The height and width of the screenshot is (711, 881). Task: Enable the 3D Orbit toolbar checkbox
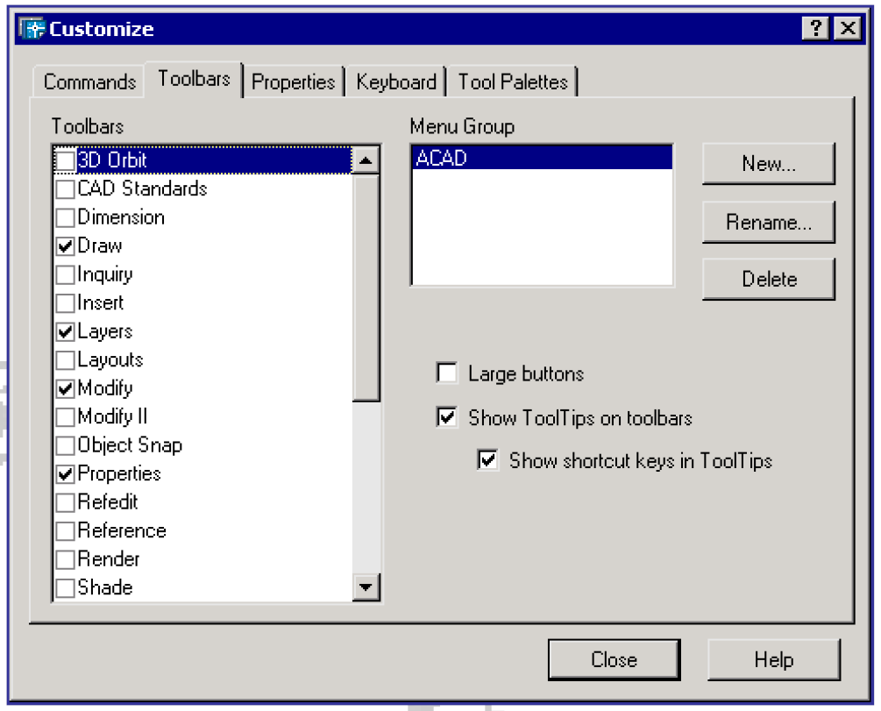tap(65, 160)
